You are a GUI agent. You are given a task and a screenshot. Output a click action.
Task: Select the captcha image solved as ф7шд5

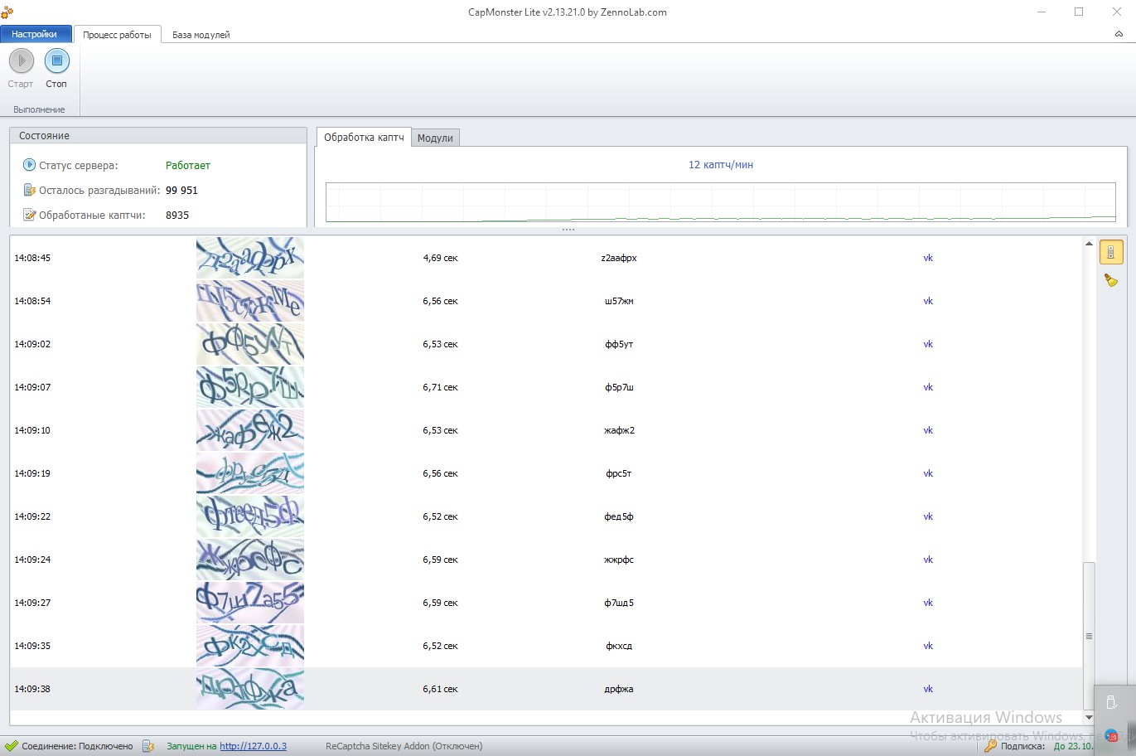pyautogui.click(x=249, y=603)
